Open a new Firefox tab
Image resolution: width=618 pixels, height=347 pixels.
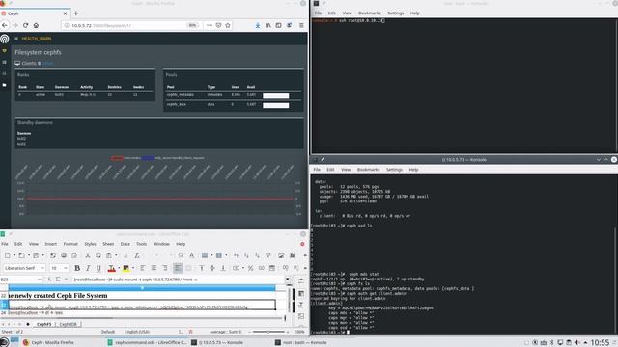pyautogui.click(x=76, y=13)
